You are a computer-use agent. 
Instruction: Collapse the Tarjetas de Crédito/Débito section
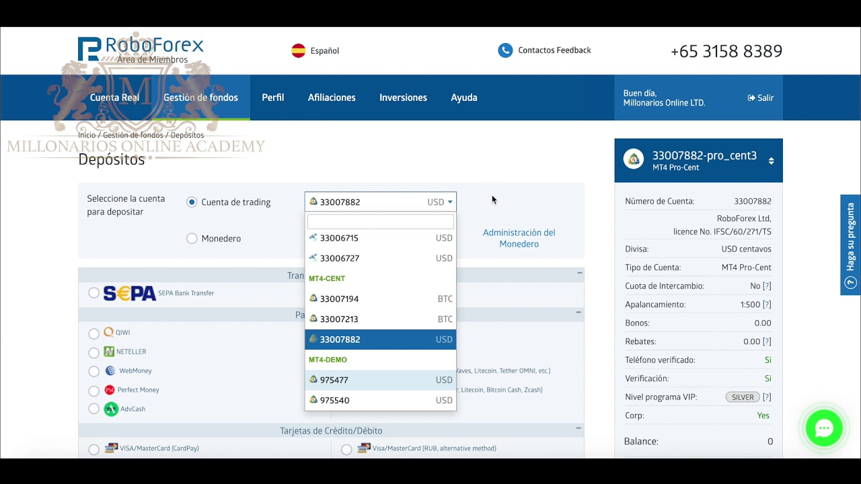click(578, 428)
